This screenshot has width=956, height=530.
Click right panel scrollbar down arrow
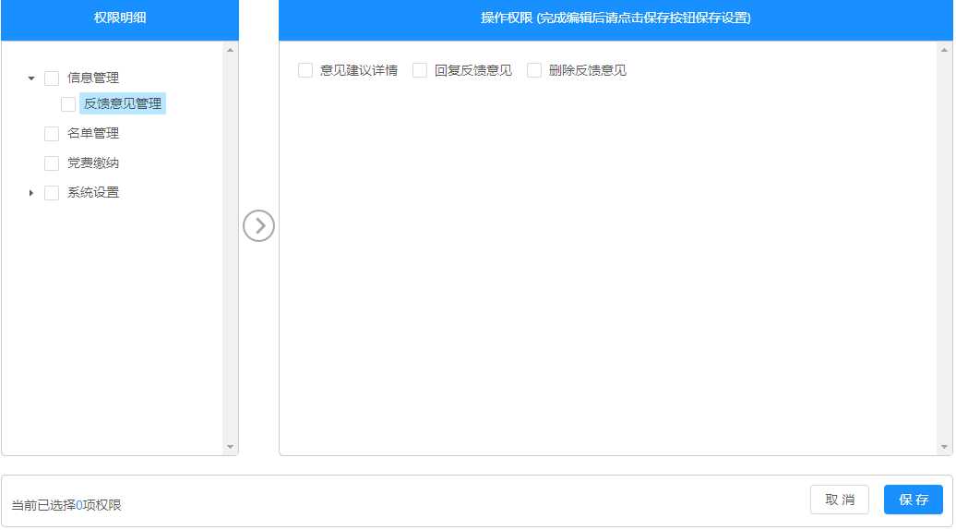pos(944,447)
